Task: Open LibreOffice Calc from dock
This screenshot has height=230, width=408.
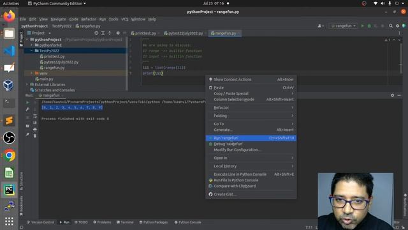Action: pyautogui.click(x=9, y=172)
